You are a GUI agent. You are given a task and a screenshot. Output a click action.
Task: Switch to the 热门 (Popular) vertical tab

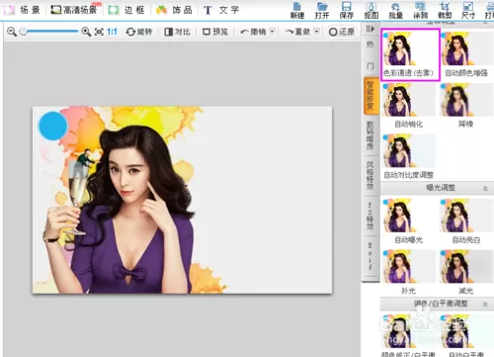pyautogui.click(x=370, y=55)
